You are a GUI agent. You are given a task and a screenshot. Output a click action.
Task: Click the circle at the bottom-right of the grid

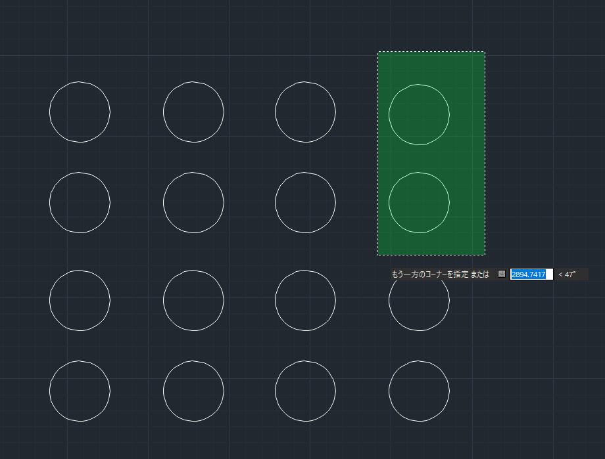(419, 391)
